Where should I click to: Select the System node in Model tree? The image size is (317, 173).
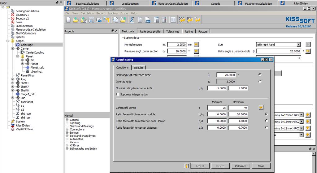pyautogui.click(x=20, y=121)
